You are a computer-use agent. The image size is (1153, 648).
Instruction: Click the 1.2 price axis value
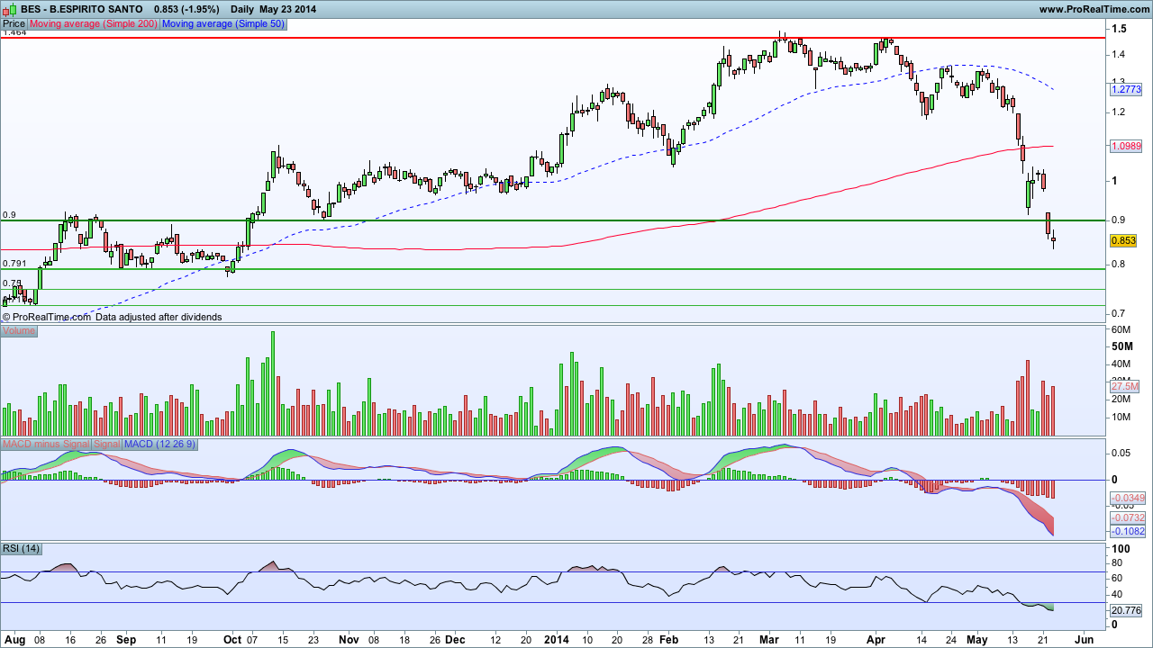point(1119,112)
